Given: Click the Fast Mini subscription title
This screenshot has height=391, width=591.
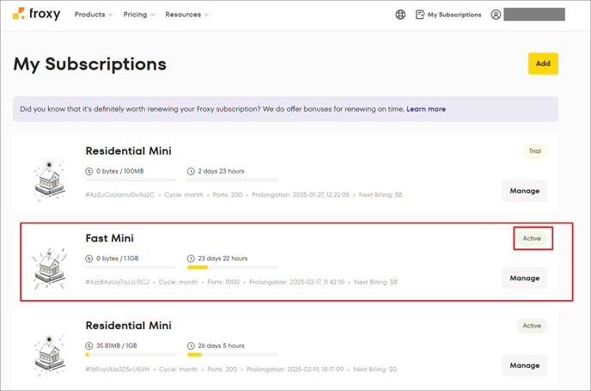Looking at the screenshot, I should click(110, 238).
